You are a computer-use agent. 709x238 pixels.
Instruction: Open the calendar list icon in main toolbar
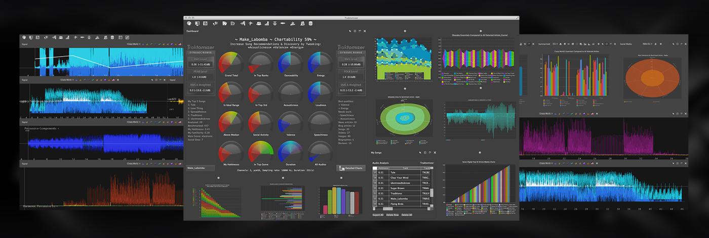(205, 23)
